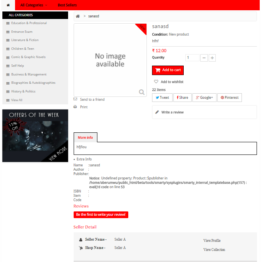Image resolution: width=272 pixels, height=262 pixels.
Task: Open View Collection of seller
Action: tap(214, 249)
